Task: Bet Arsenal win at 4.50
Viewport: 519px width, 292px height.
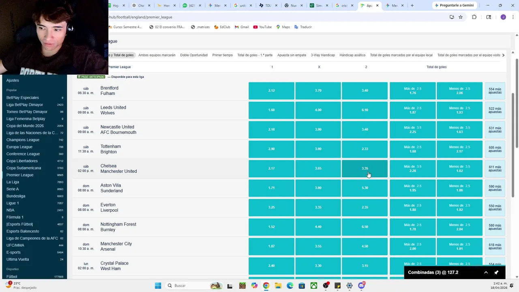Action: [365, 246]
